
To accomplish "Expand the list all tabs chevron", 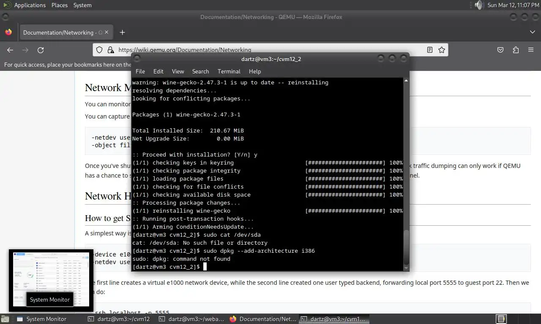I will point(532,32).
